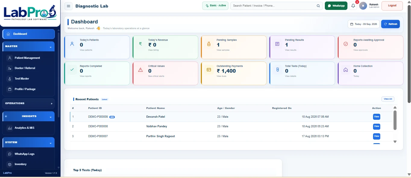This screenshot has height=178, width=411.
Task: Click the Top 5 Tests (Today) heading
Action: pos(87,170)
